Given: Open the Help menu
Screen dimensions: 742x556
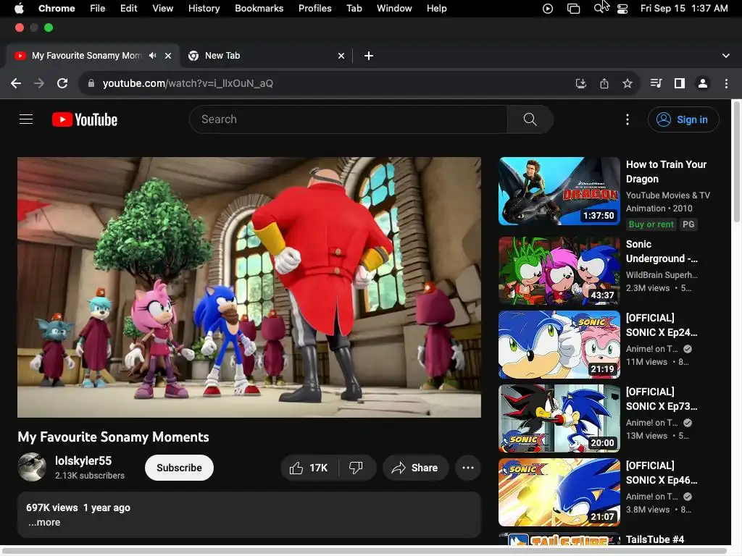Looking at the screenshot, I should [x=436, y=8].
